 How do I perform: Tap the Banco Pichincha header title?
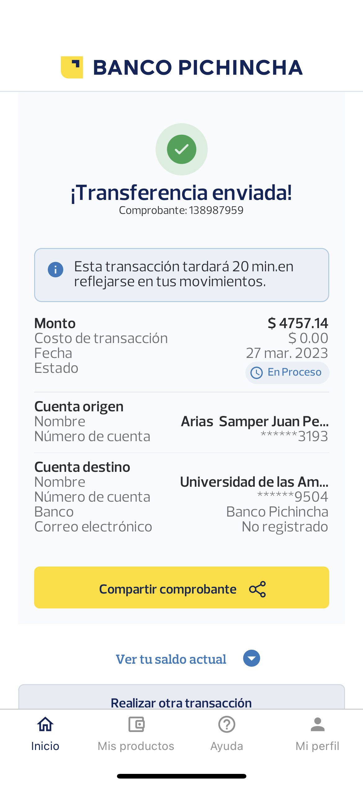198,68
